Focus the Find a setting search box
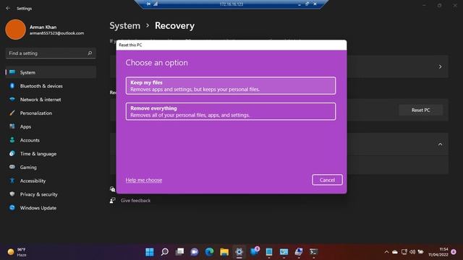The image size is (463, 260). tap(51, 53)
